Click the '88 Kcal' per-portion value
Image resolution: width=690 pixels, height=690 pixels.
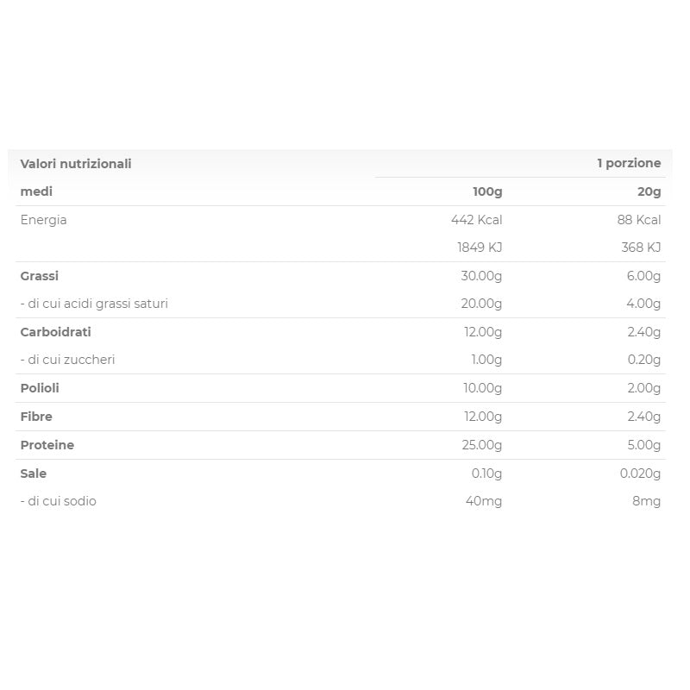tap(639, 220)
